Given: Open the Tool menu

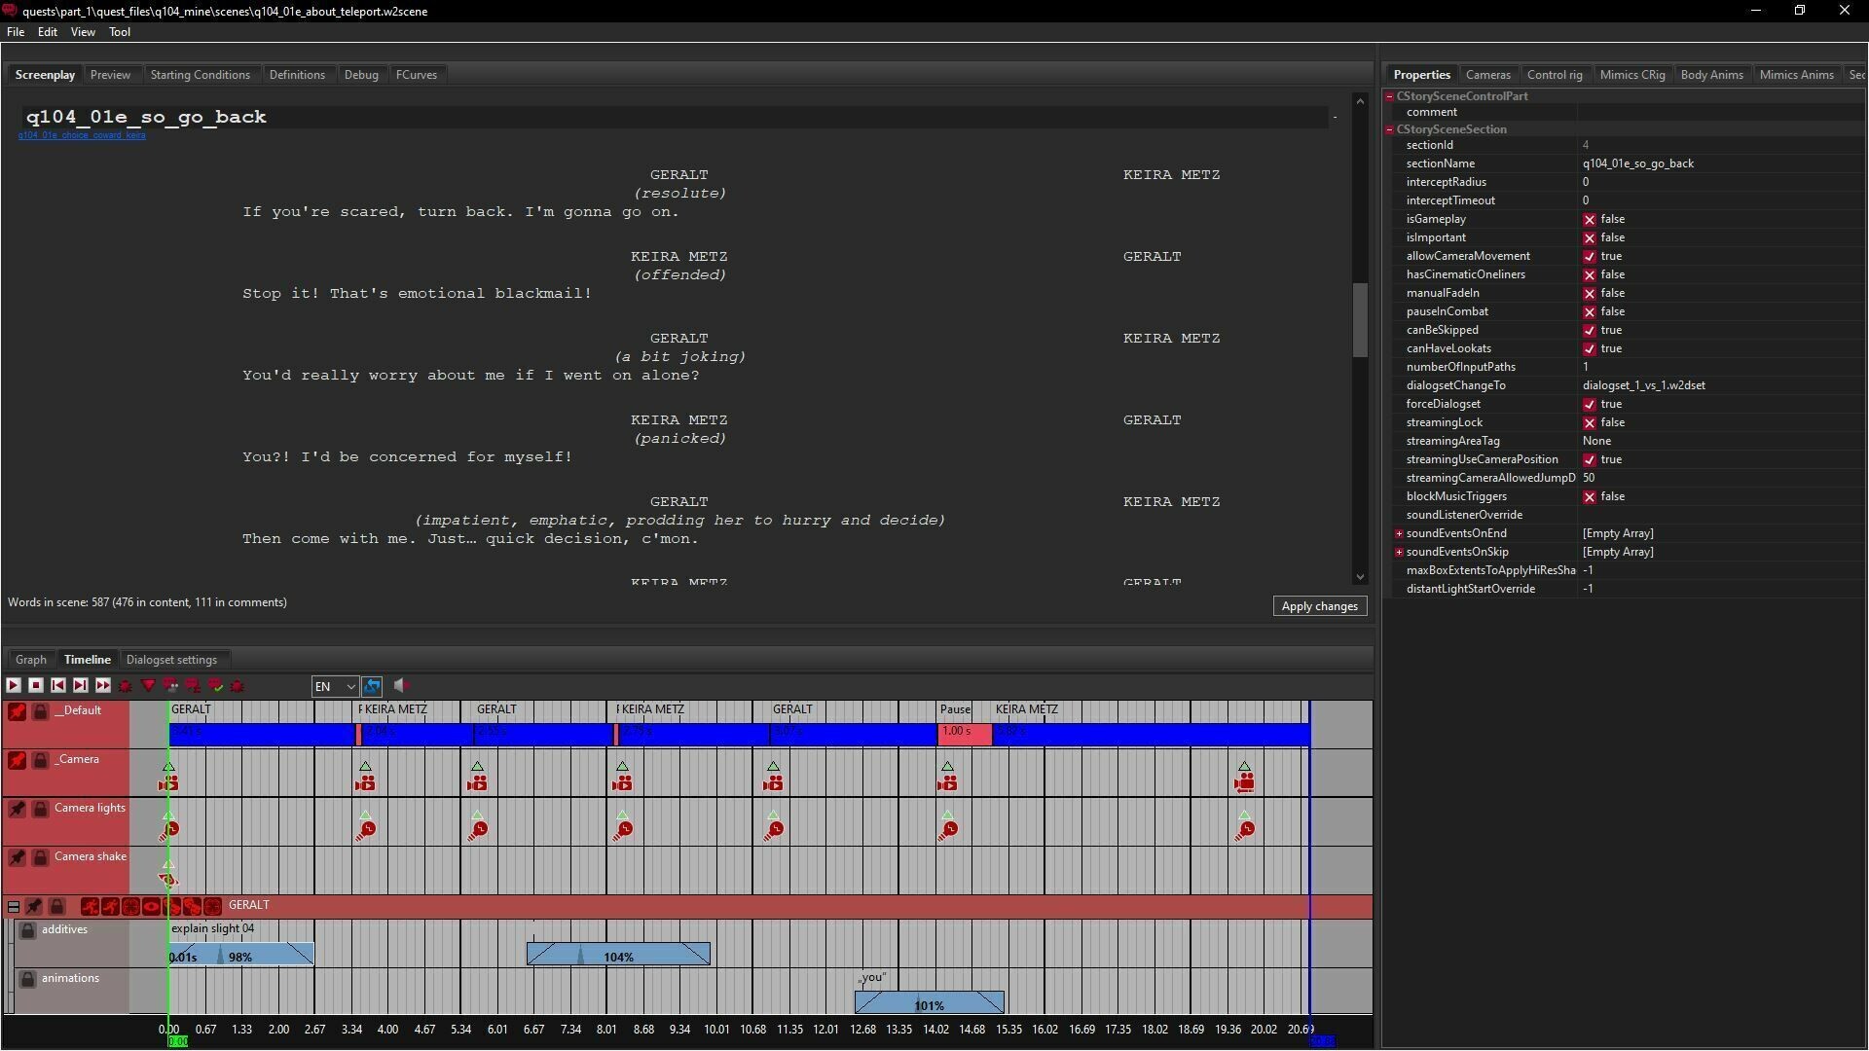Looking at the screenshot, I should click(119, 31).
